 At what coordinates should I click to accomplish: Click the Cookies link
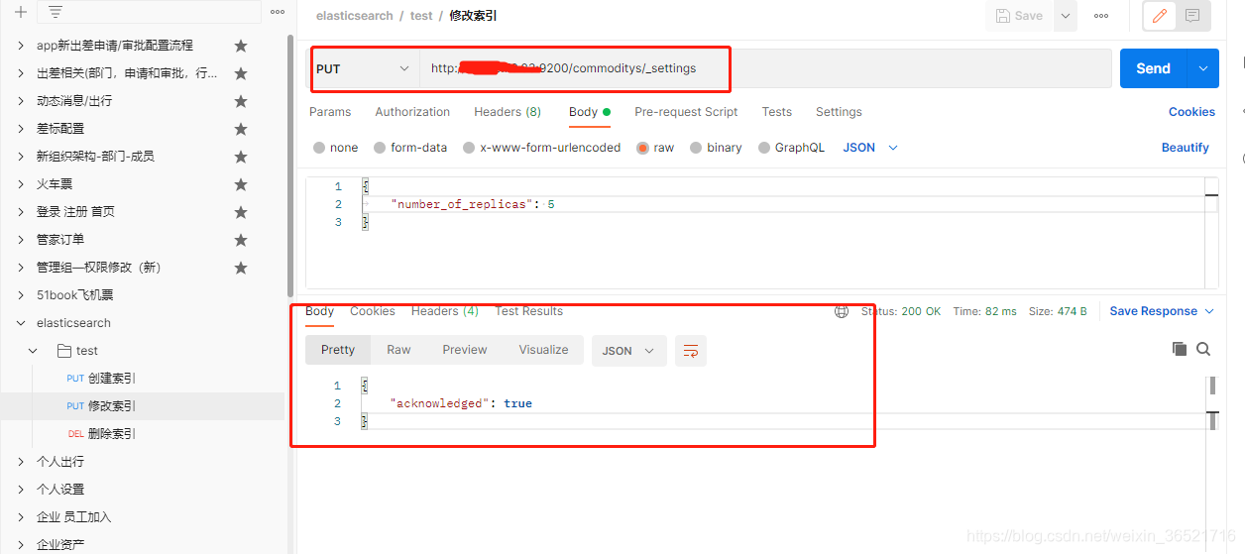pos(1191,112)
